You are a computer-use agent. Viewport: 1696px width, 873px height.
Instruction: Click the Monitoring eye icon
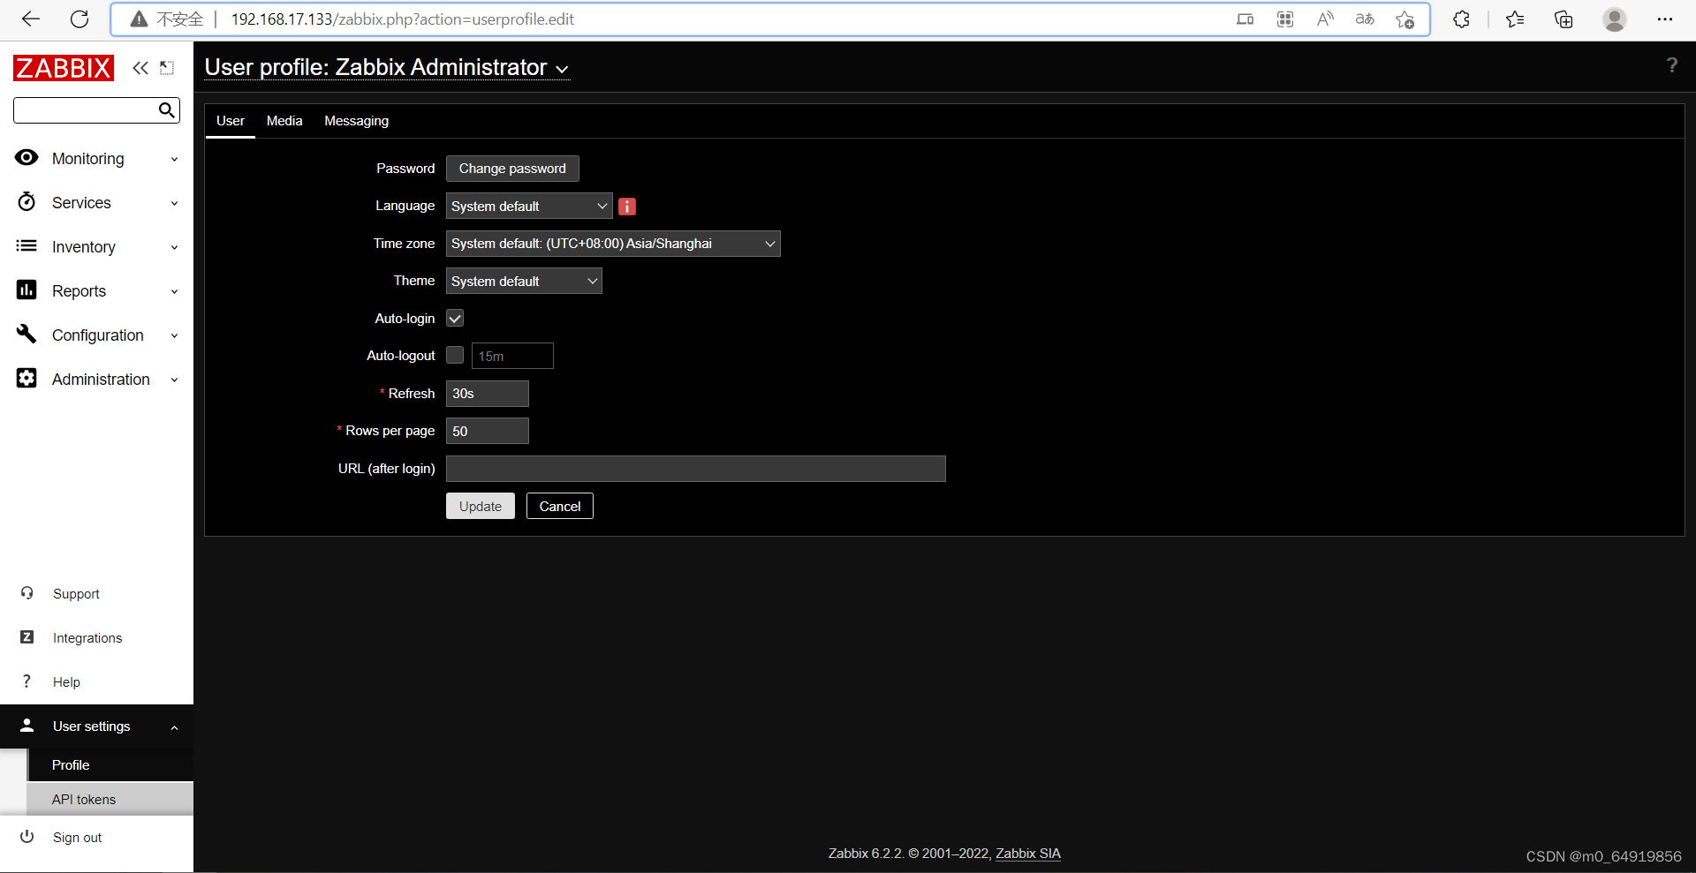pos(26,158)
